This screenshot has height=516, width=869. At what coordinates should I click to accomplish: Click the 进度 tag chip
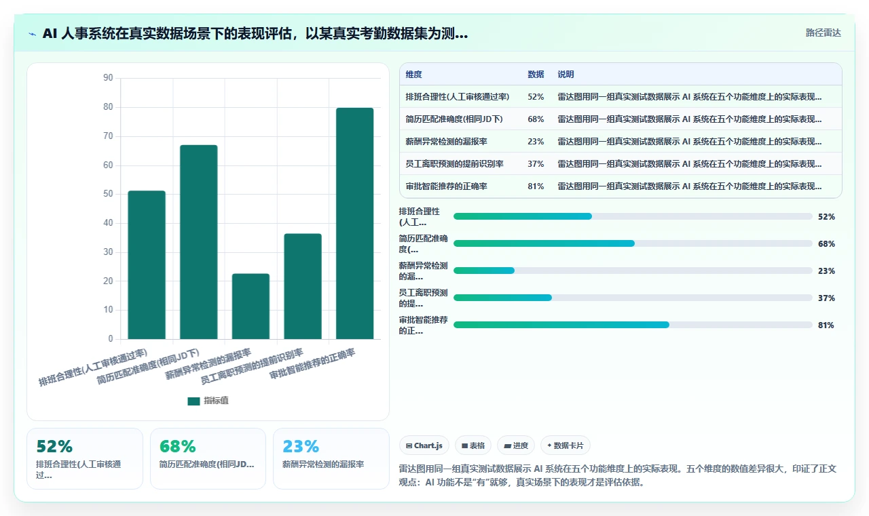[x=515, y=445]
